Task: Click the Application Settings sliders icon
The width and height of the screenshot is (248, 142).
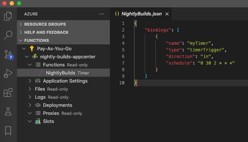Action: [38, 81]
